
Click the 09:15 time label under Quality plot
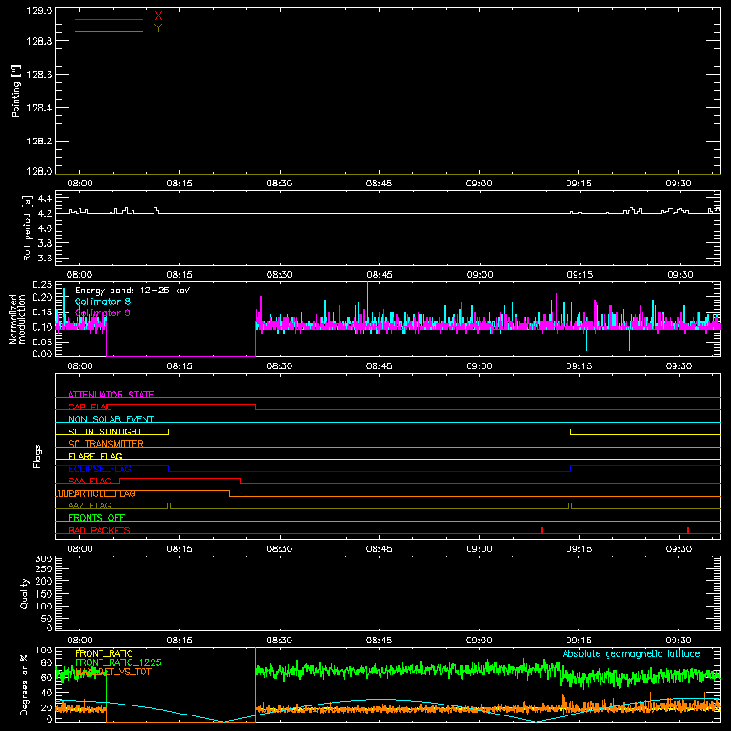coord(579,641)
